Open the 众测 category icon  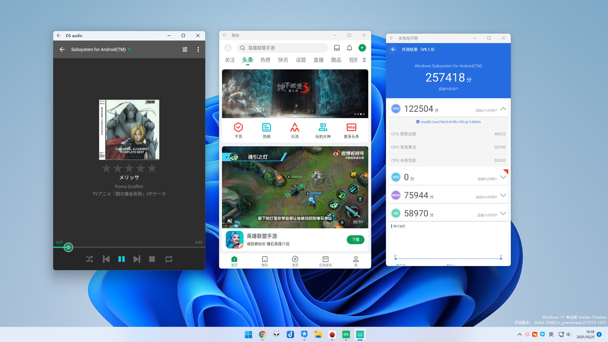[x=294, y=130]
